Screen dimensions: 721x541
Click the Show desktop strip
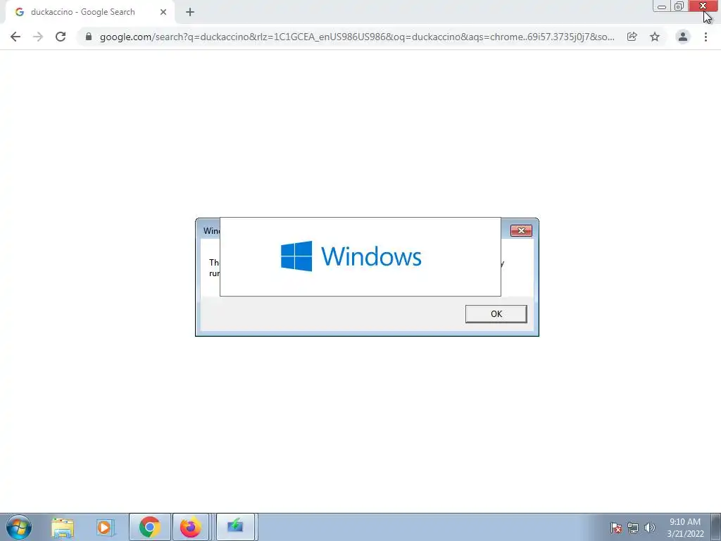tap(716, 527)
